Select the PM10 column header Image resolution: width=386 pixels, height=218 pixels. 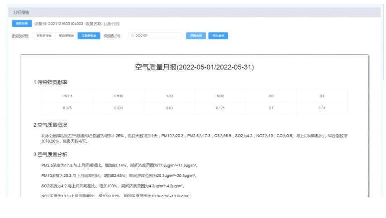coord(119,96)
